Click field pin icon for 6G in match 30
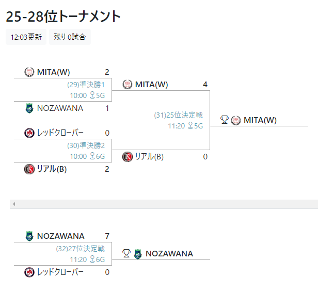The image size is (318, 293). click(x=92, y=156)
